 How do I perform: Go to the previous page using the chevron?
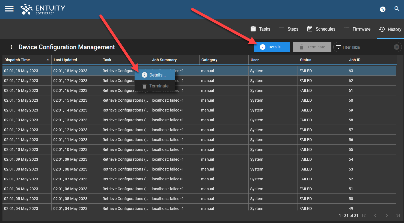pyautogui.click(x=375, y=216)
